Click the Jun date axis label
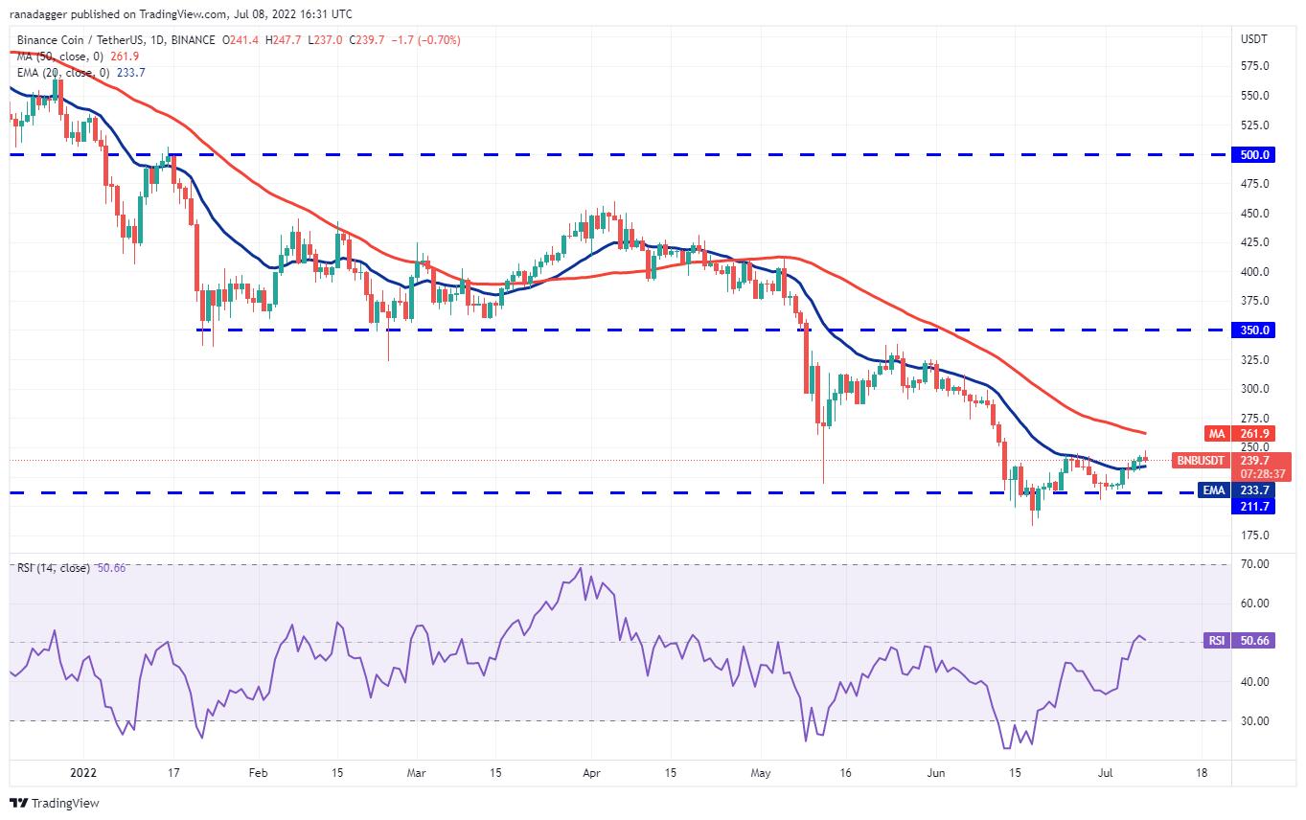 point(937,771)
